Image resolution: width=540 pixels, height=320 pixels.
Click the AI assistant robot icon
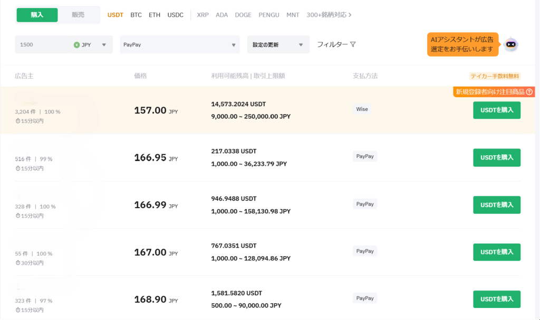510,45
